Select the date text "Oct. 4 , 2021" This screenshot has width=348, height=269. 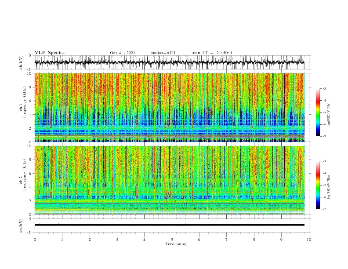[122, 53]
